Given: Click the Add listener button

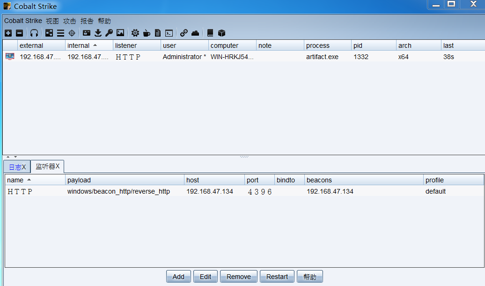Looking at the screenshot, I should pyautogui.click(x=178, y=277).
